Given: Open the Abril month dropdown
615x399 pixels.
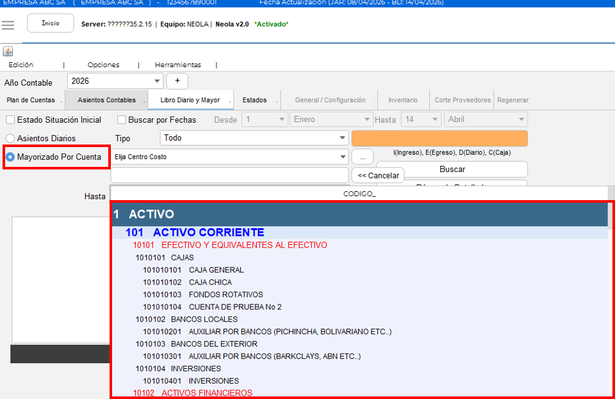Looking at the screenshot, I should tap(486, 120).
